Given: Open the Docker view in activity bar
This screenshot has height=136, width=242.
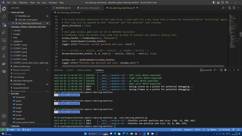Looking at the screenshot, I should pos(4,64).
